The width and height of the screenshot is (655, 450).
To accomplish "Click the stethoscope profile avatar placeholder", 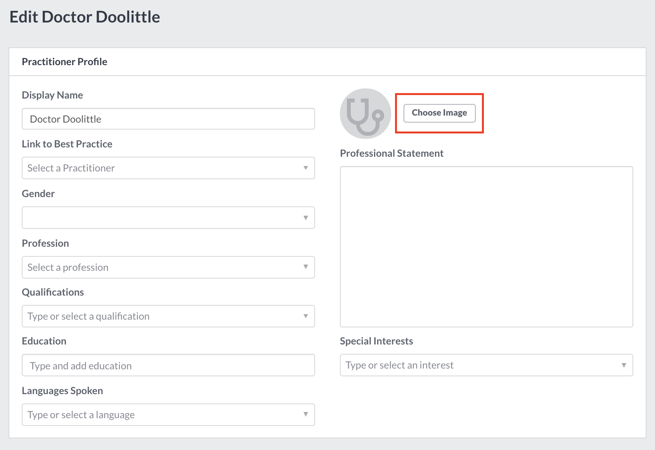I will coord(365,114).
